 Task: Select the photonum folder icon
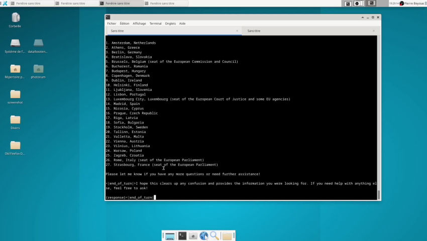click(38, 69)
